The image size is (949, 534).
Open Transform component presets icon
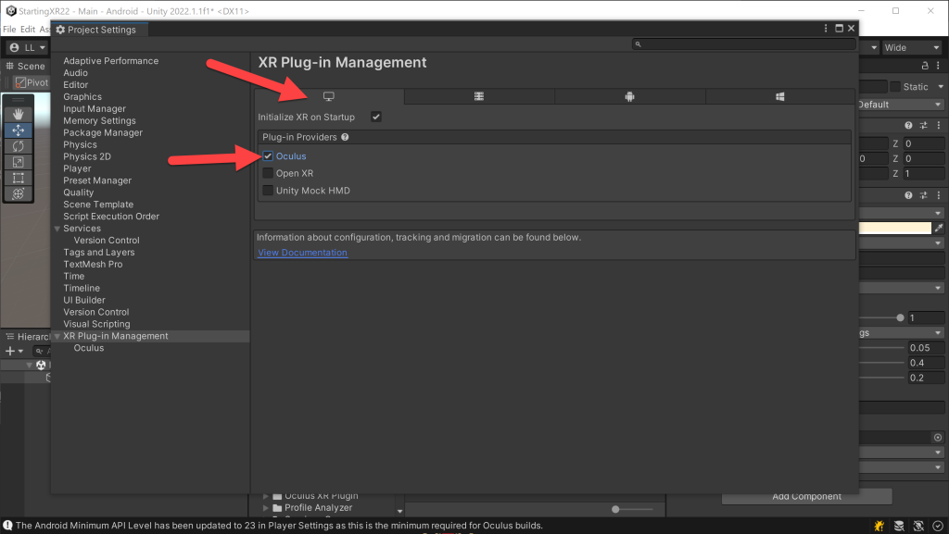coord(924,126)
